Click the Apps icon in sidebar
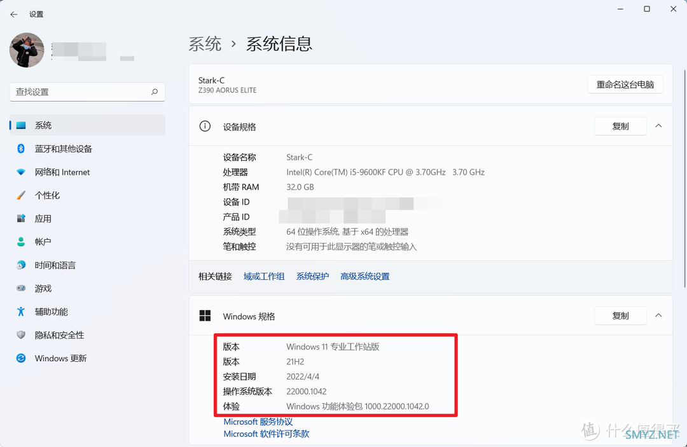Image resolution: width=687 pixels, height=447 pixels. click(21, 219)
